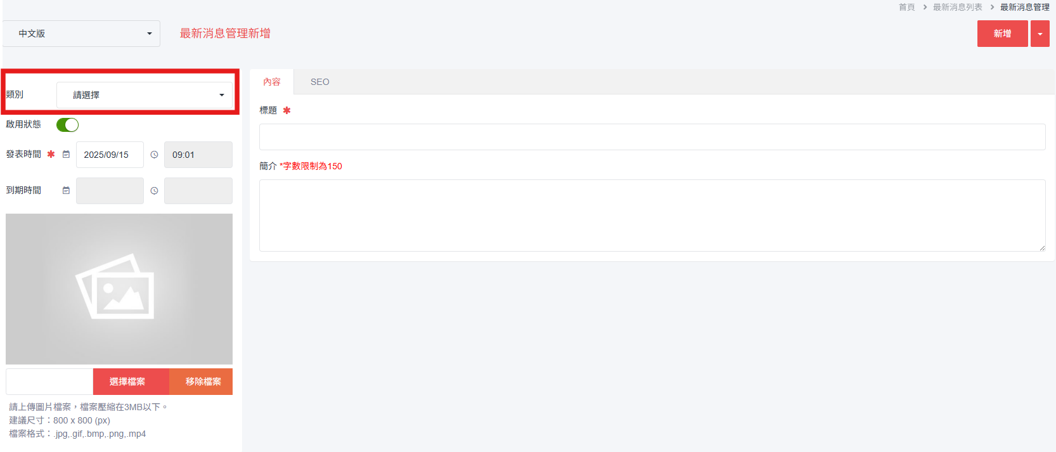Click calendar icon for 發表時間
Screen dimensions: 1056x452
click(x=66, y=155)
